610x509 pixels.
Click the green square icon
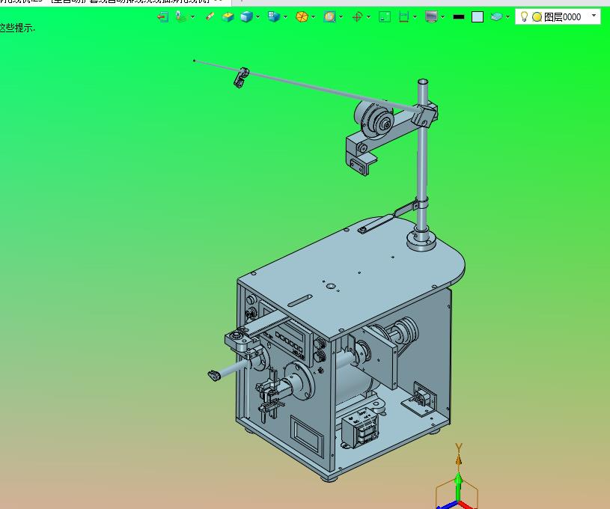point(385,16)
